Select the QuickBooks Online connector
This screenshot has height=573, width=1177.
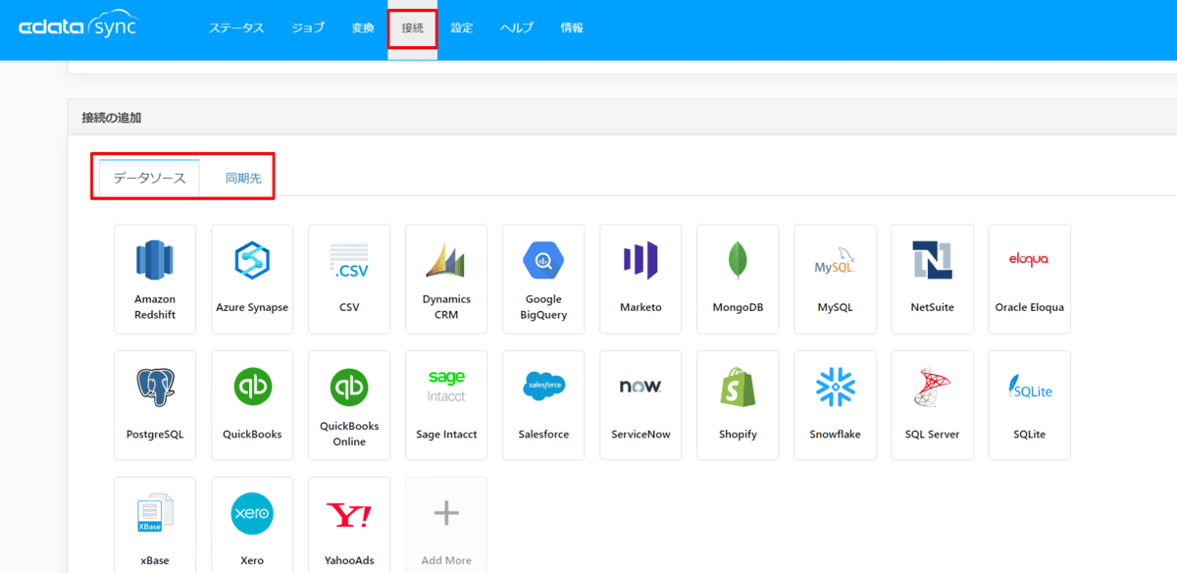pos(348,404)
